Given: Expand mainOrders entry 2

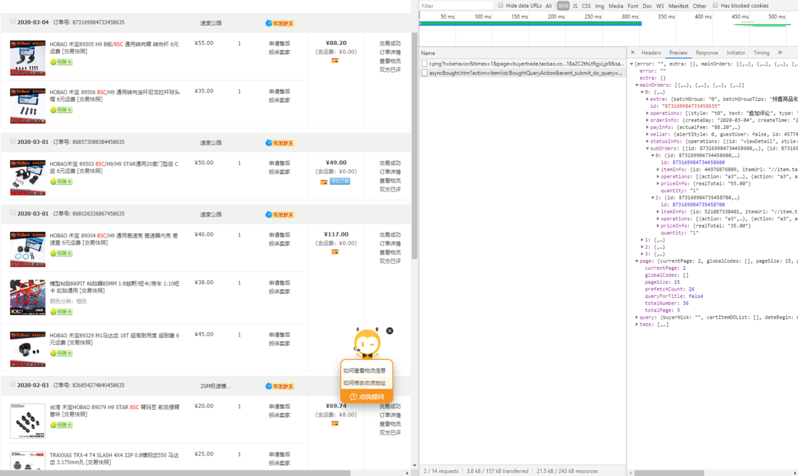Looking at the screenshot, I should pyautogui.click(x=642, y=247).
